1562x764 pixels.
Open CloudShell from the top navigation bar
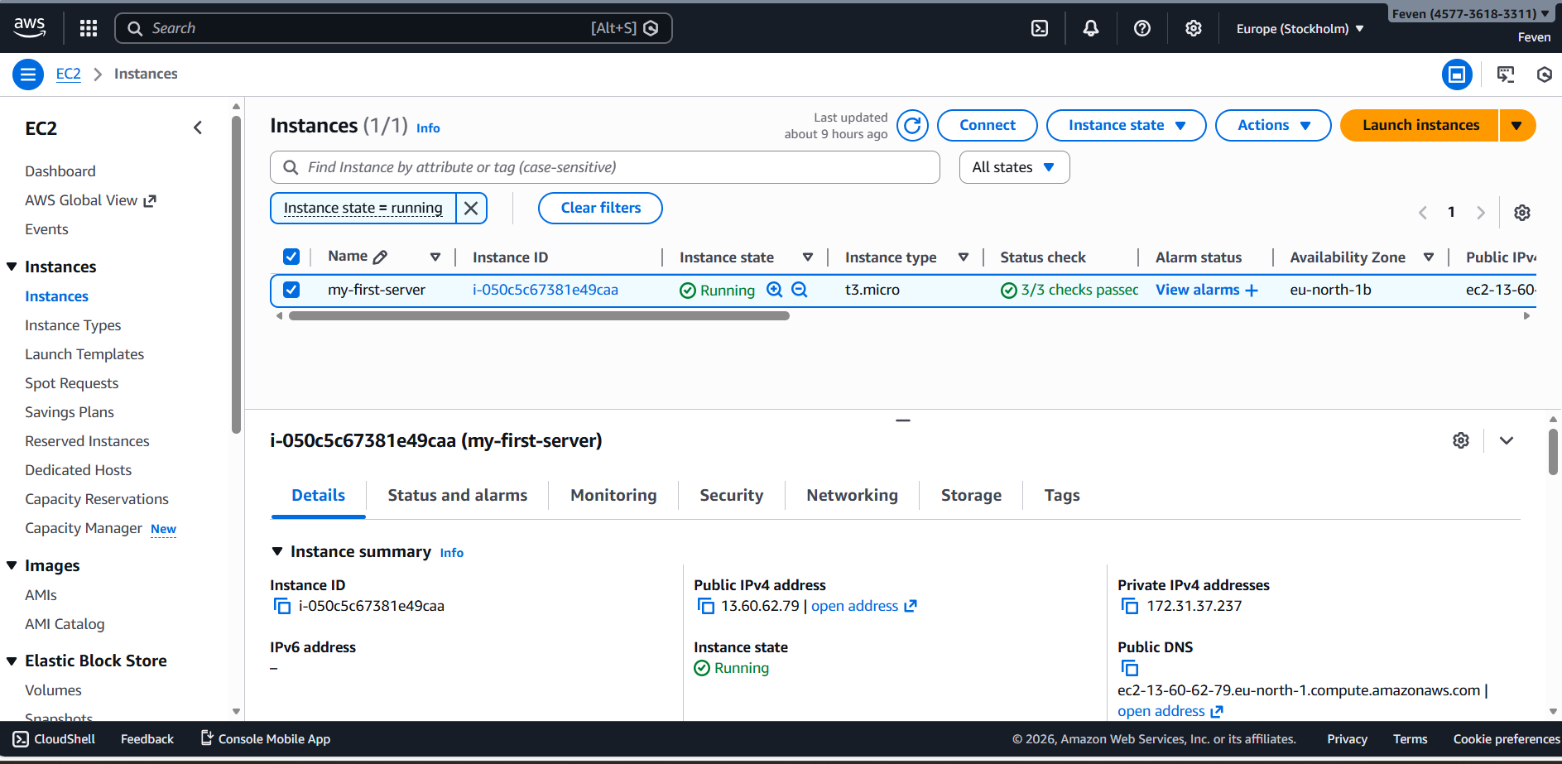coord(1040,28)
